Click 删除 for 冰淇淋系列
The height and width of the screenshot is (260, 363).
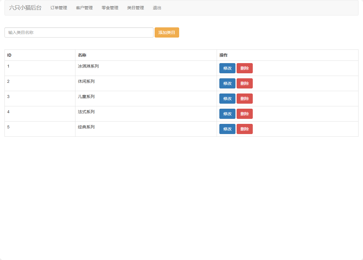tap(244, 68)
